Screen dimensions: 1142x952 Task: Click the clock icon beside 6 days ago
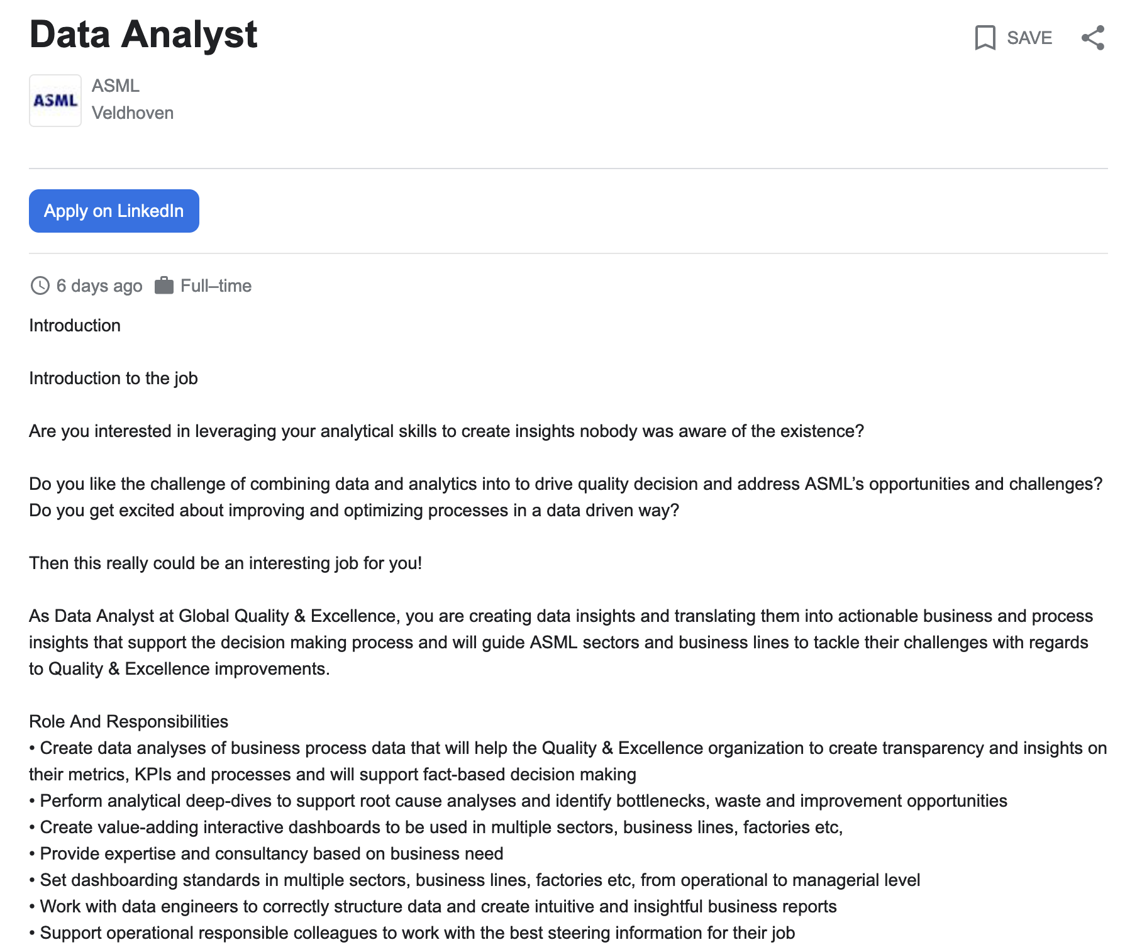pyautogui.click(x=40, y=285)
